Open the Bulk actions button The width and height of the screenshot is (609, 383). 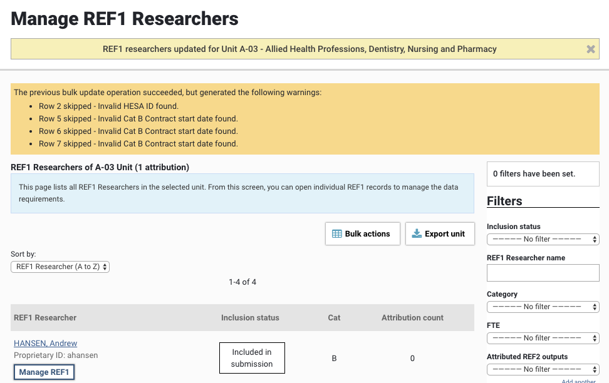coord(362,234)
